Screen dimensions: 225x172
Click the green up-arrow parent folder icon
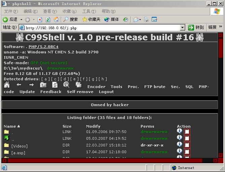pyautogui.click(x=7, y=138)
